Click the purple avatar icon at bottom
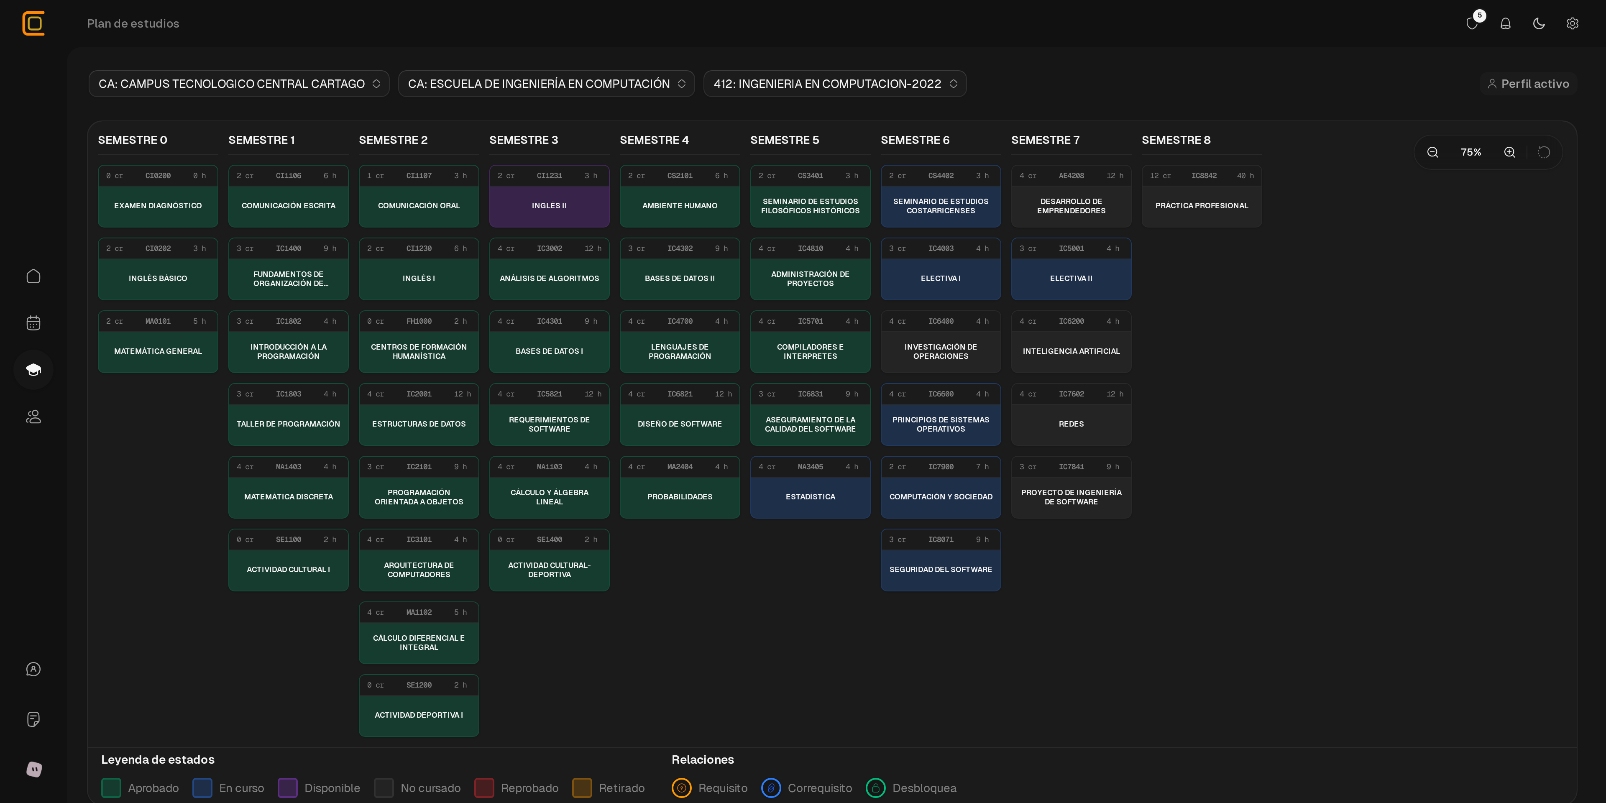This screenshot has width=1606, height=803. 33,769
